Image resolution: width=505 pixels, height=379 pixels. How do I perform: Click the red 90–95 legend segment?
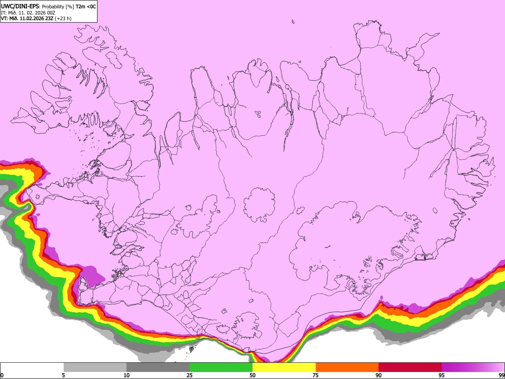410,368
